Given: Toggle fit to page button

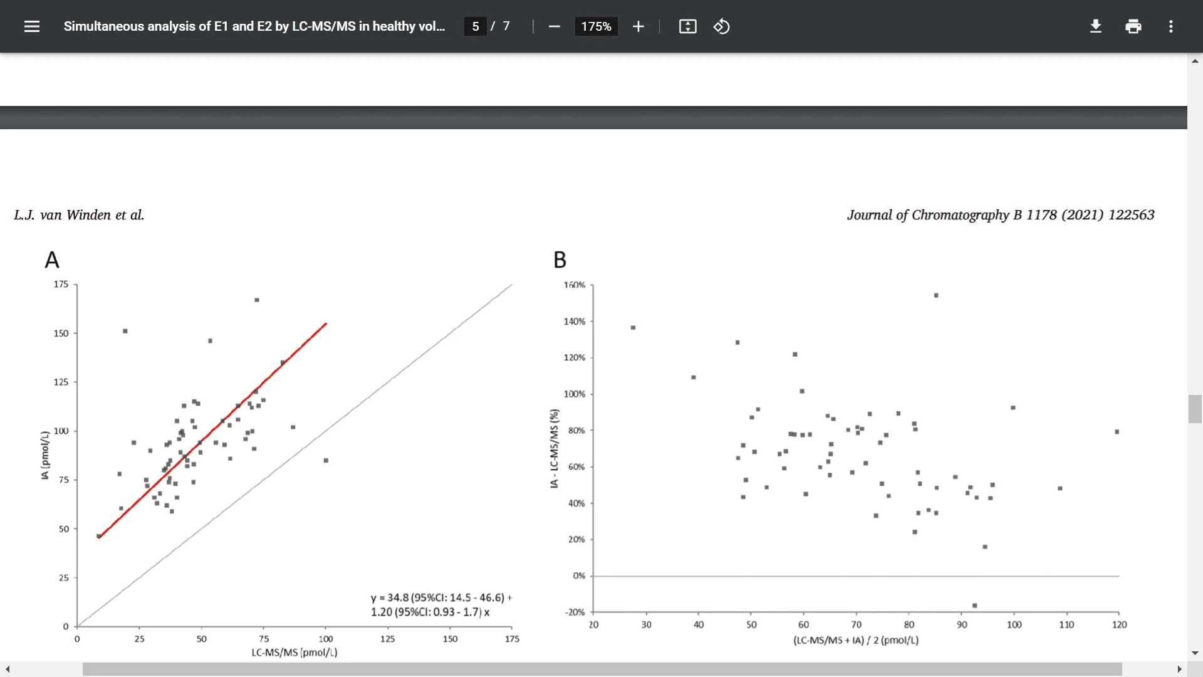Looking at the screenshot, I should click(x=687, y=26).
